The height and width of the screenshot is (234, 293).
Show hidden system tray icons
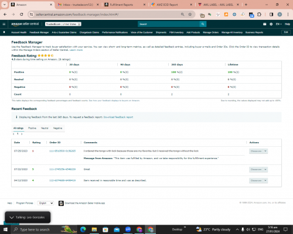point(237,229)
